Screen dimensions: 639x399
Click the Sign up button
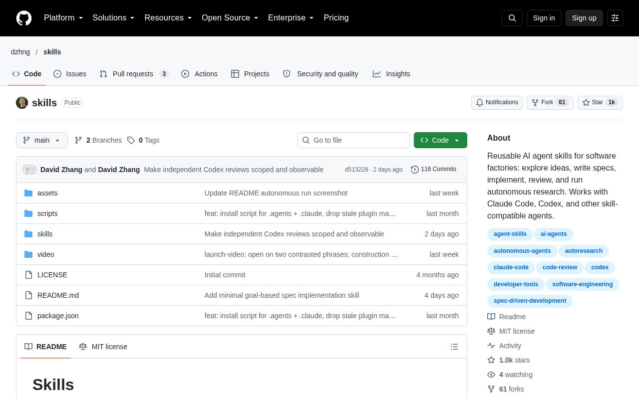(x=584, y=18)
